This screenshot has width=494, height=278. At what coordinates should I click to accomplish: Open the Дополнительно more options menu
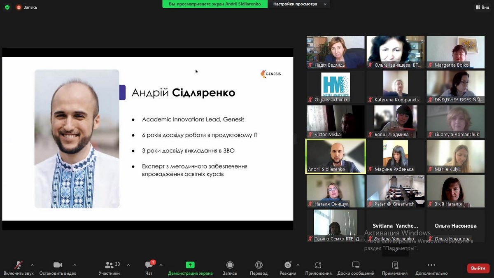pyautogui.click(x=431, y=265)
